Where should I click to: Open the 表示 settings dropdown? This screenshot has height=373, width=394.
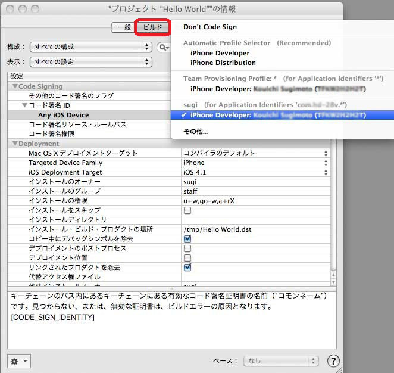[x=89, y=61]
